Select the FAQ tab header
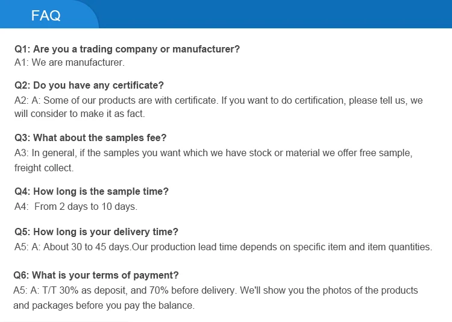 46,16
